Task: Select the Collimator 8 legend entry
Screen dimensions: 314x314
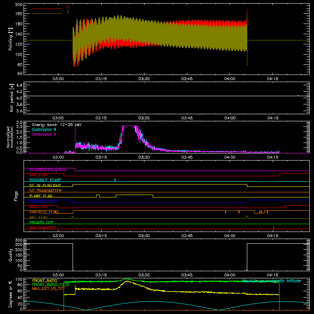Action: (44, 130)
